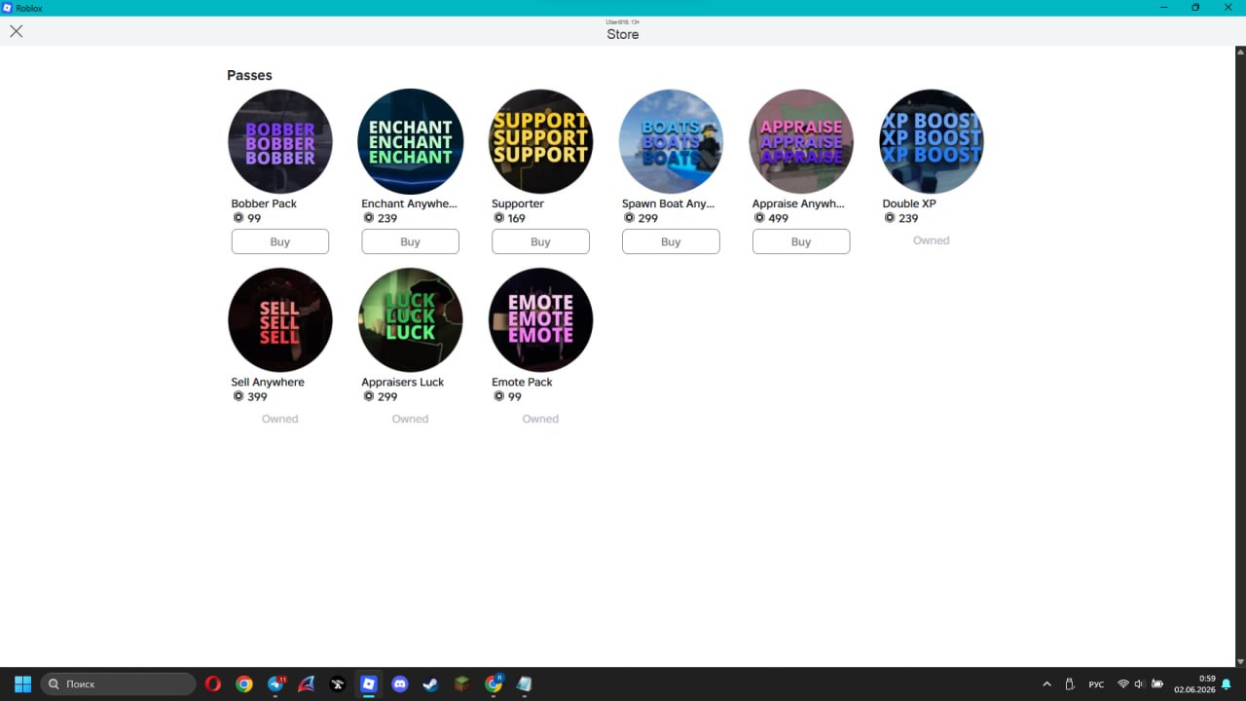
Task: Click the taskbar search field
Action: [x=118, y=683]
